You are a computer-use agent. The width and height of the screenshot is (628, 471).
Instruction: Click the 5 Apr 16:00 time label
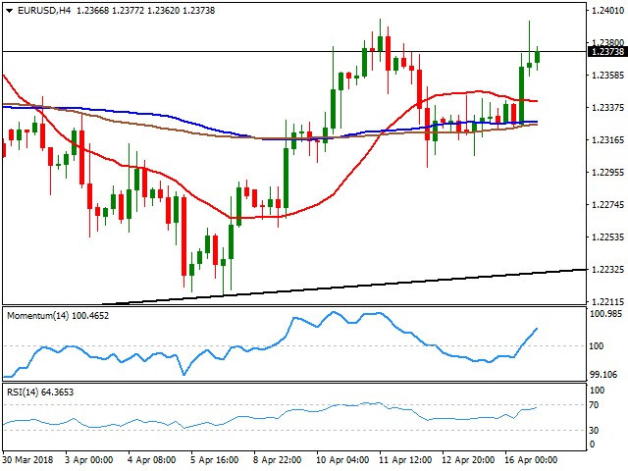point(214,460)
